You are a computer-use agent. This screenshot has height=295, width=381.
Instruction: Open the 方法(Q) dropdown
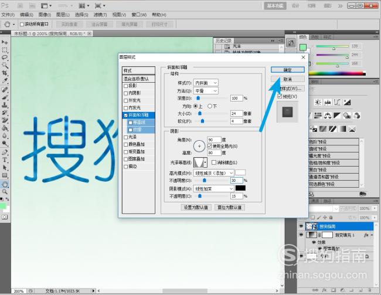206,91
